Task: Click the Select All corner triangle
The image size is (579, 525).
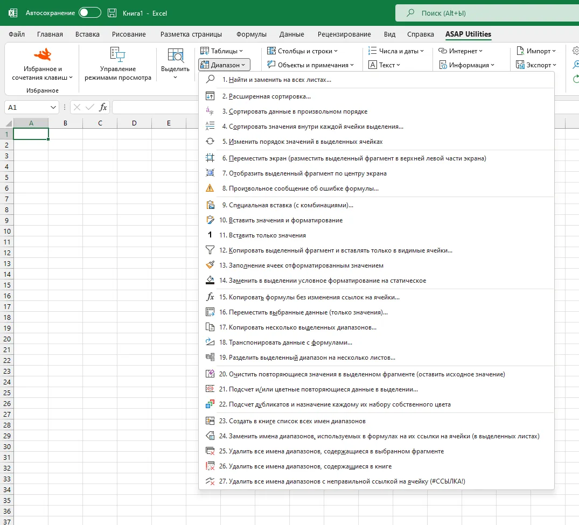Action: click(x=8, y=123)
